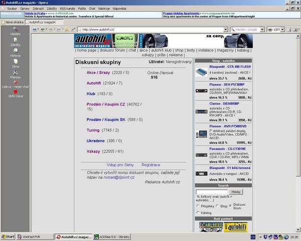Click the page scrollbar up arrow

(x=297, y=36)
